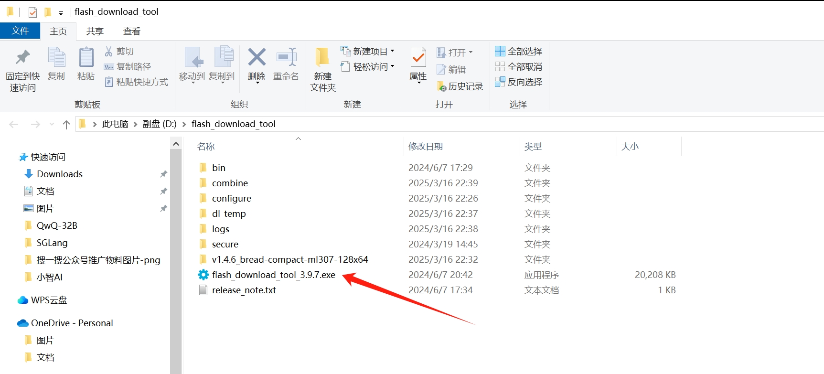Click Quick access (快速访问) in the sidebar

click(x=48, y=157)
